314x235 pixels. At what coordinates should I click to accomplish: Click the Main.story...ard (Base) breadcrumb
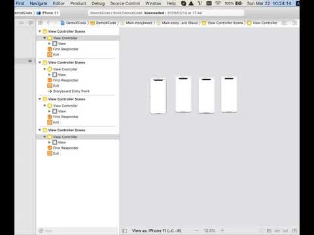177,23
